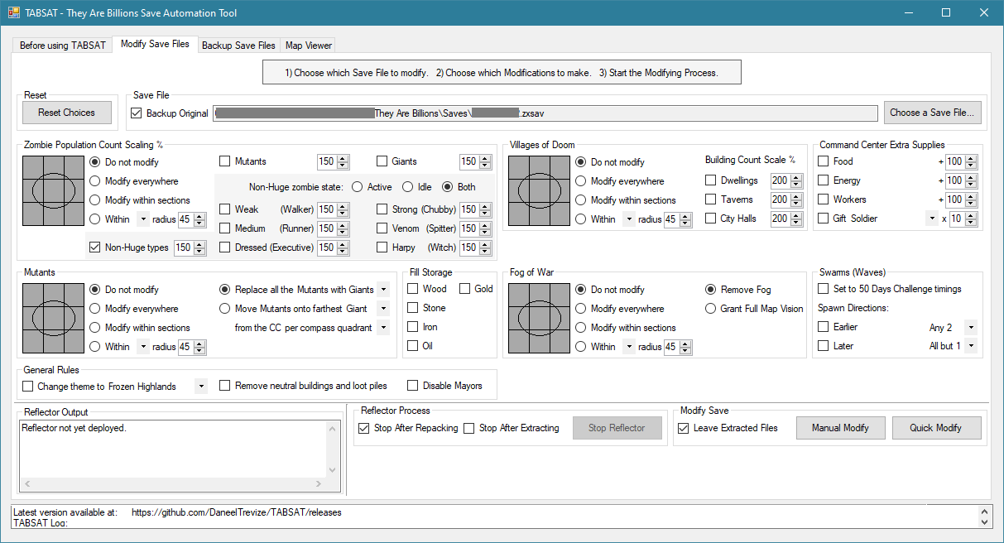Increase the zombie Mutants percent stepper
This screenshot has height=543, width=1004.
tap(343, 159)
